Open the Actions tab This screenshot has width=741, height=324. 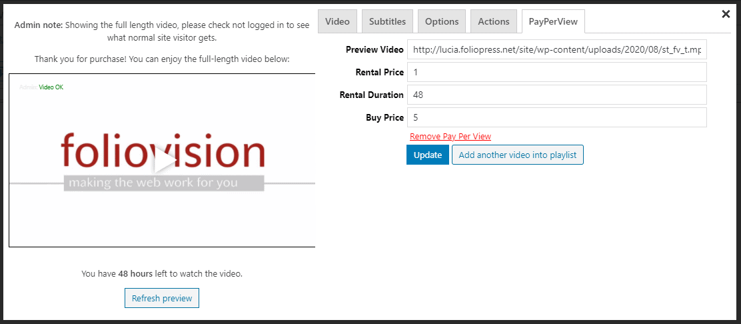click(x=494, y=21)
